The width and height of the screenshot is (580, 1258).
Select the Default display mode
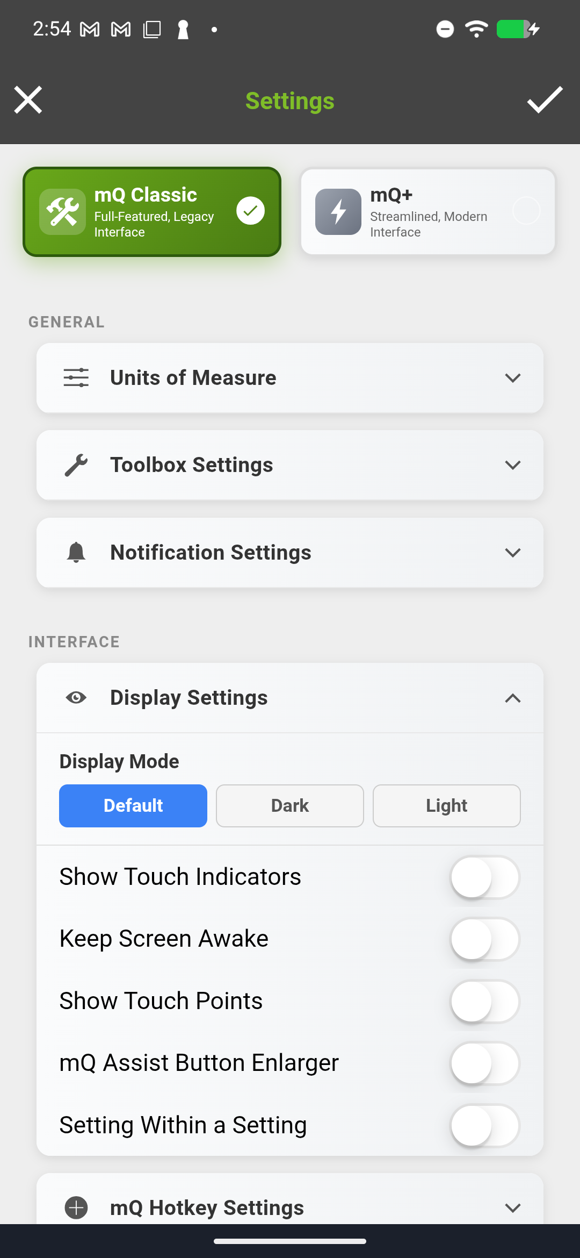tap(133, 805)
